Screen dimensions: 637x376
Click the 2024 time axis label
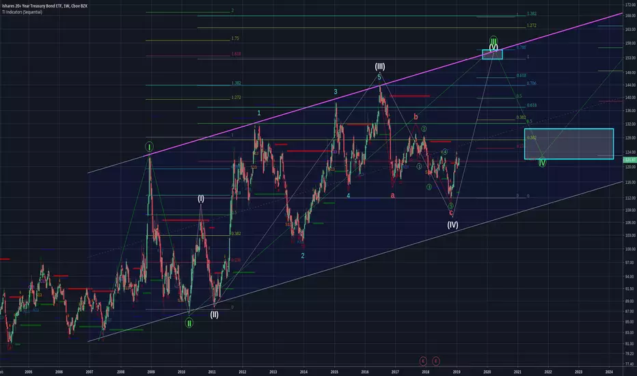pos(609,372)
